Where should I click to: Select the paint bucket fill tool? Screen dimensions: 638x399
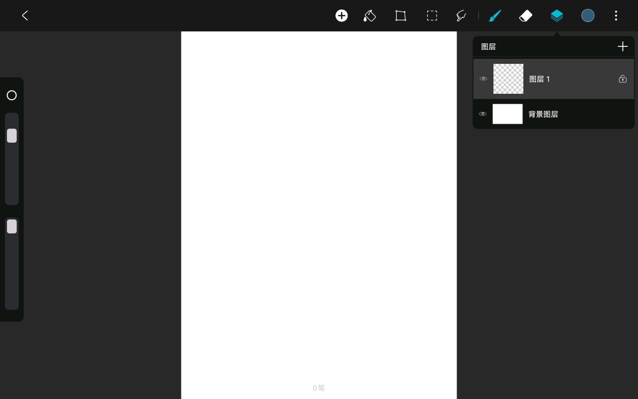point(369,15)
